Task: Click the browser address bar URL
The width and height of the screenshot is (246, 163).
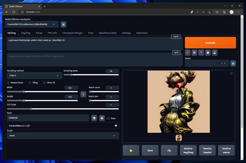Action: (x=33, y=12)
